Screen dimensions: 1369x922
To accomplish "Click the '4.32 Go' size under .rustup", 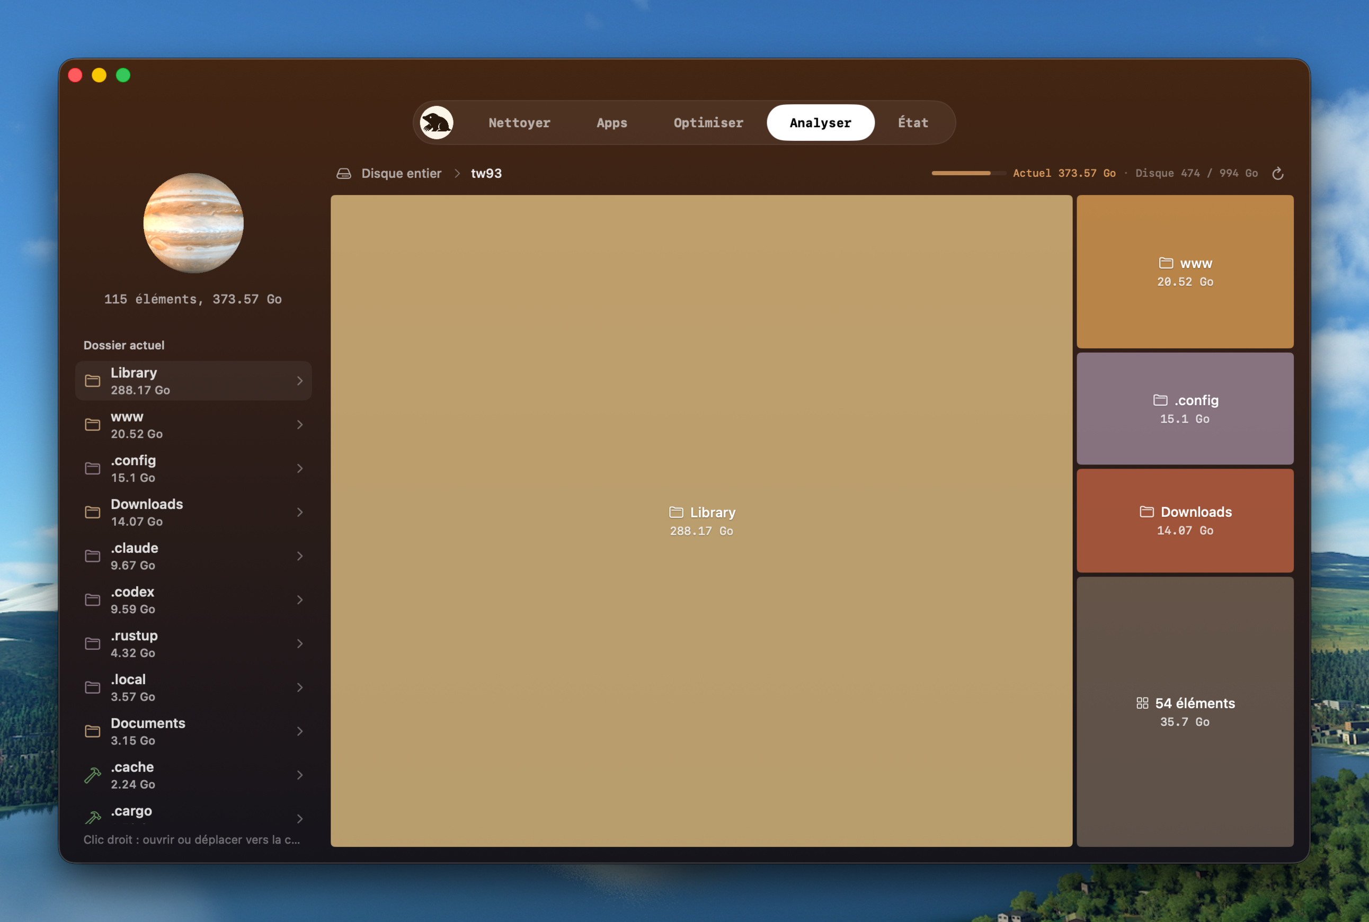I will [x=133, y=652].
